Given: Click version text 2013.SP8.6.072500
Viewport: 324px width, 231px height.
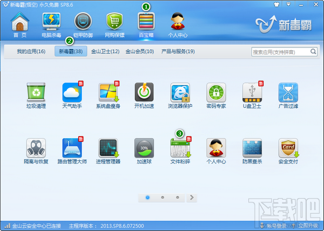Looking at the screenshot, I should pyautogui.click(x=122, y=226).
